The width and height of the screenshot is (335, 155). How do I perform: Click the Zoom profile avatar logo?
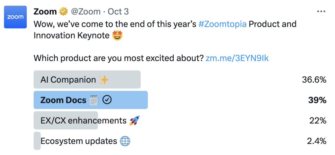pos(15,17)
